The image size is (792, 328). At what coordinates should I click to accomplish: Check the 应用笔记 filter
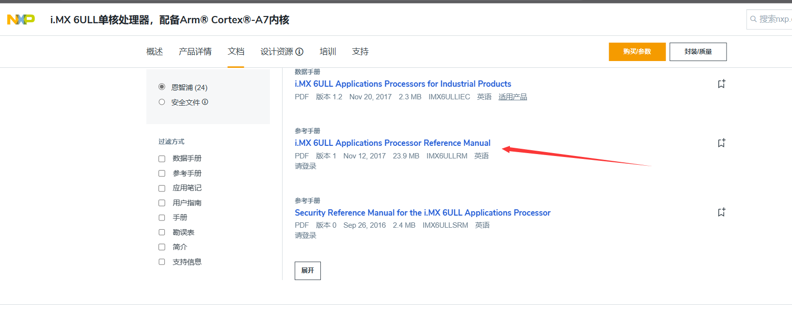click(x=162, y=188)
